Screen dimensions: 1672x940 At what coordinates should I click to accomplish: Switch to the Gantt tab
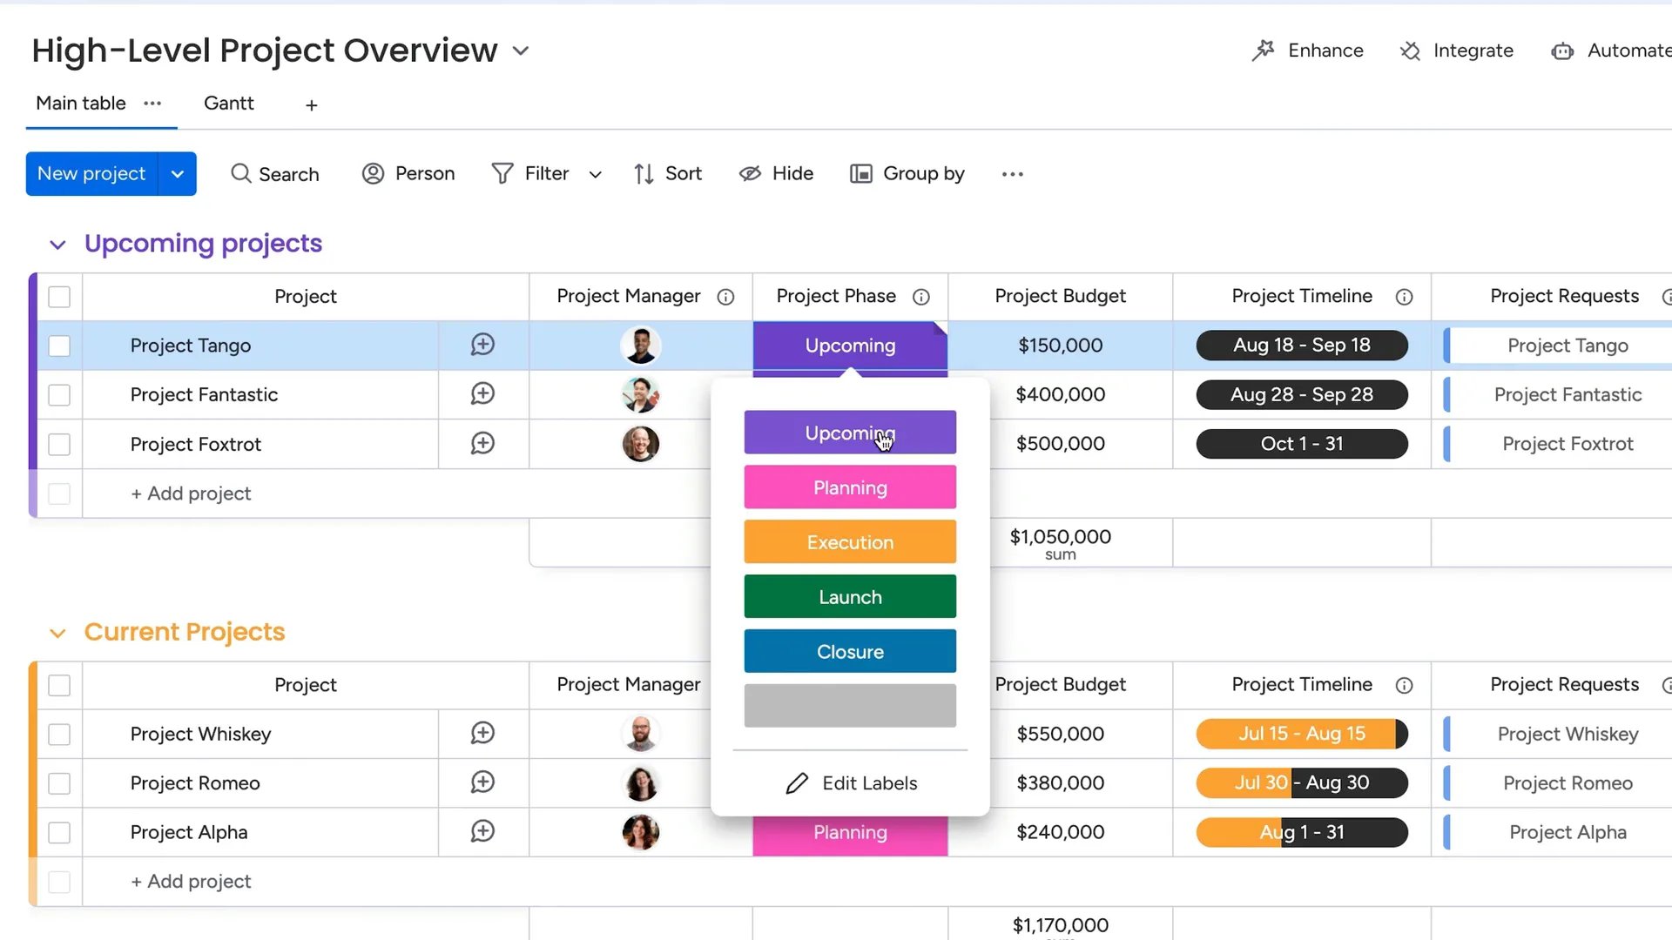(x=229, y=103)
